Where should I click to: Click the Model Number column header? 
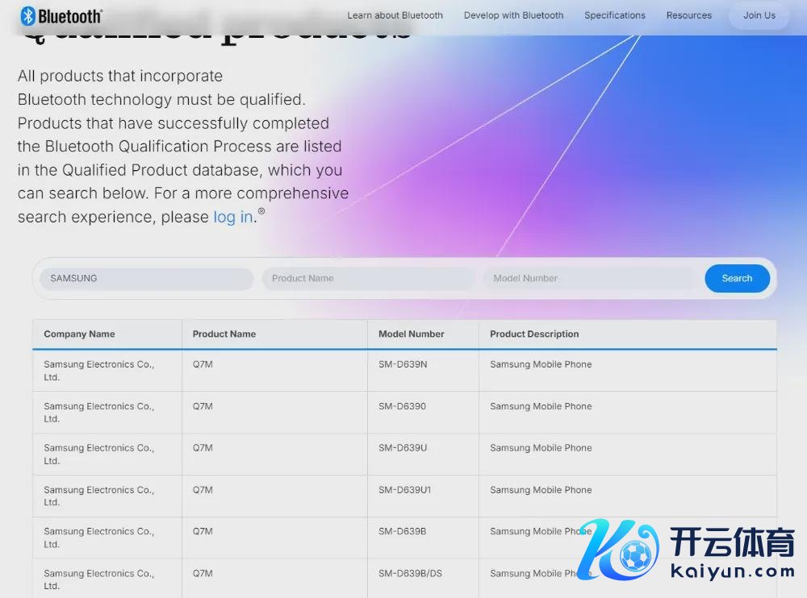point(411,334)
